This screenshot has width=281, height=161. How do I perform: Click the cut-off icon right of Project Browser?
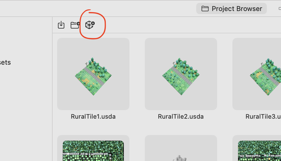pos(280,8)
